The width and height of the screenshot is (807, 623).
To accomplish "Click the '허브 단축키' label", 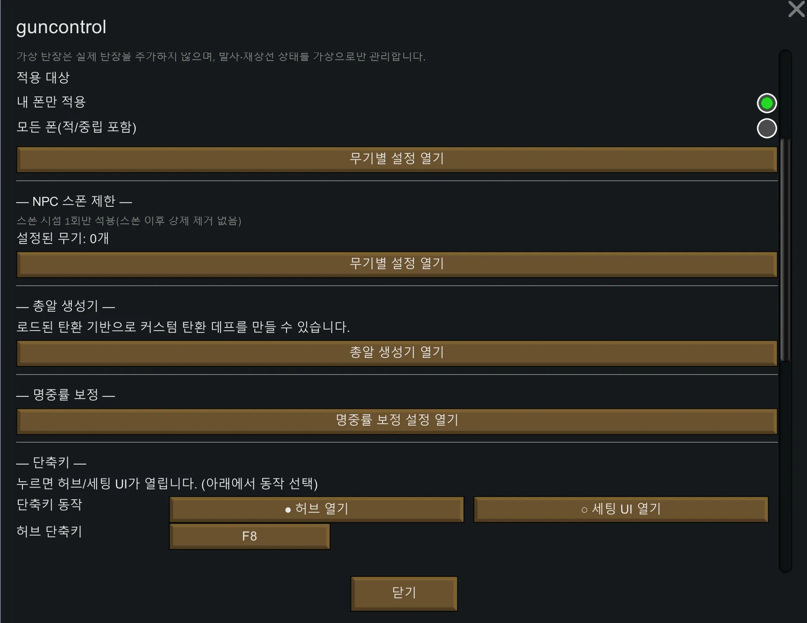I will (49, 532).
